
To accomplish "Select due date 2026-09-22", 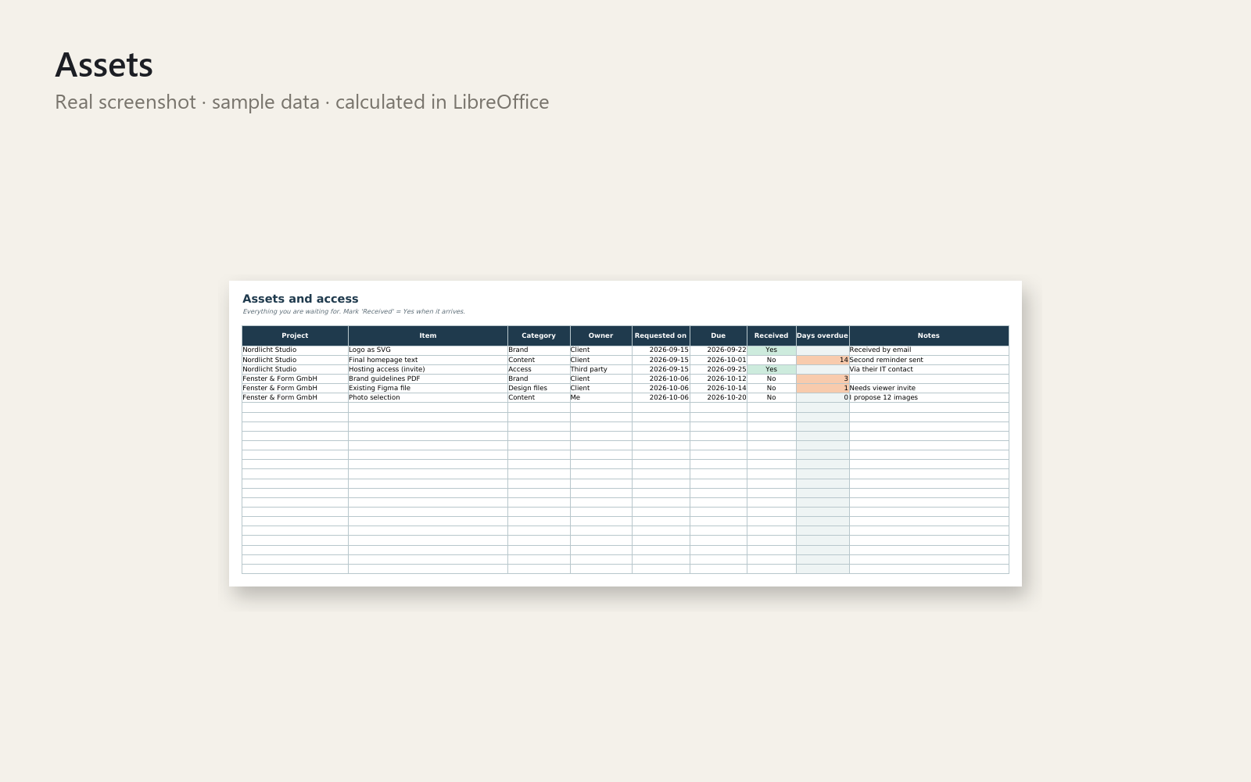I will coord(719,350).
